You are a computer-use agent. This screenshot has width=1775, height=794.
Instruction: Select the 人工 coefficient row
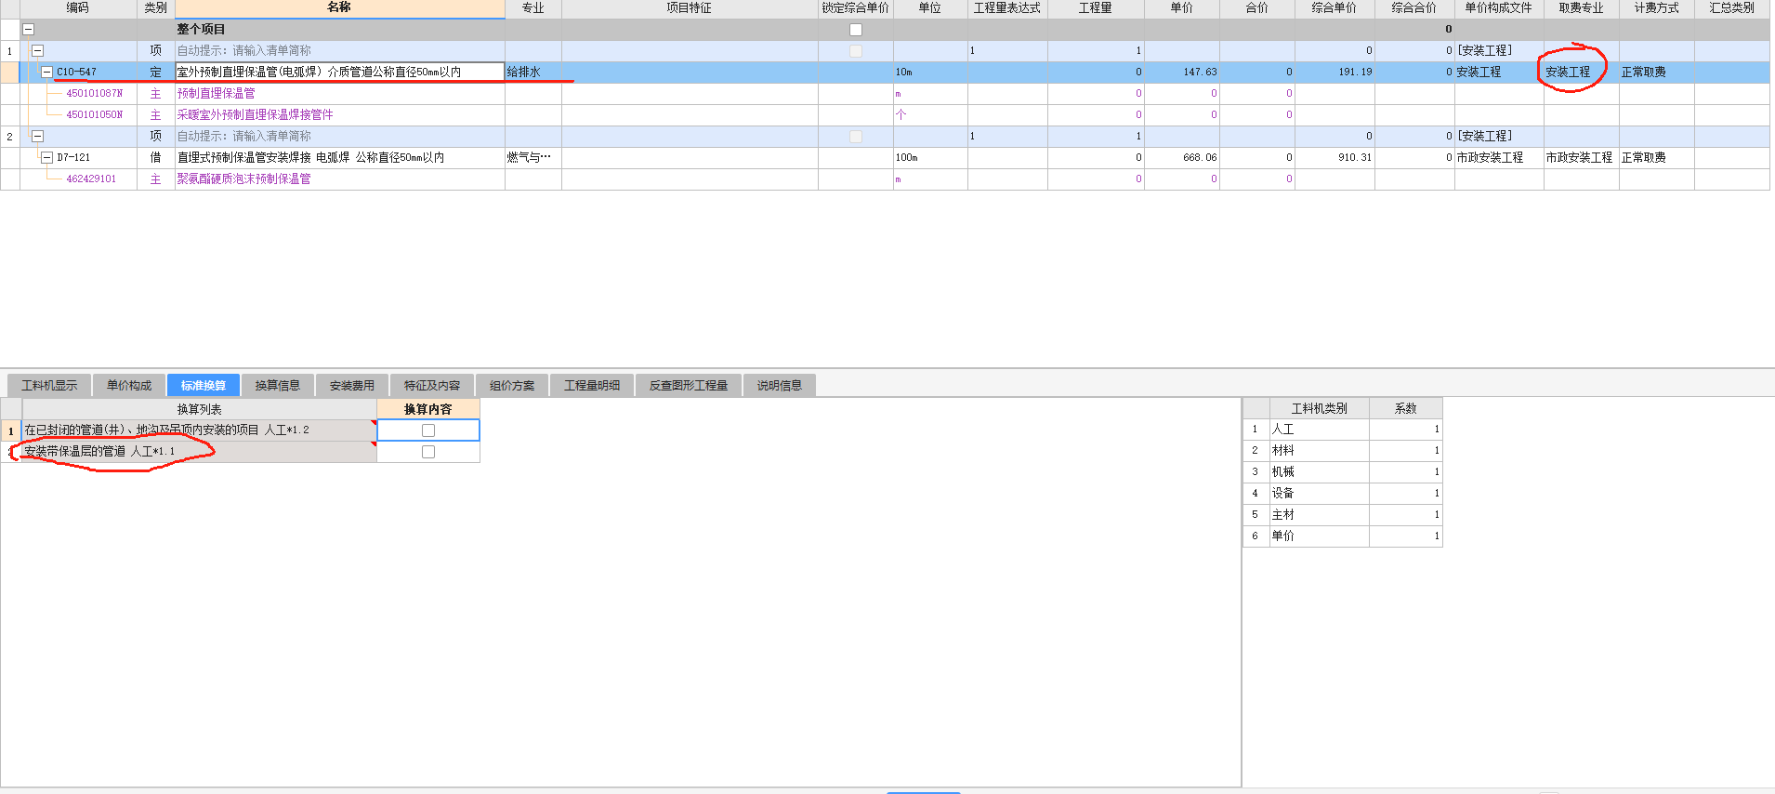click(1343, 430)
